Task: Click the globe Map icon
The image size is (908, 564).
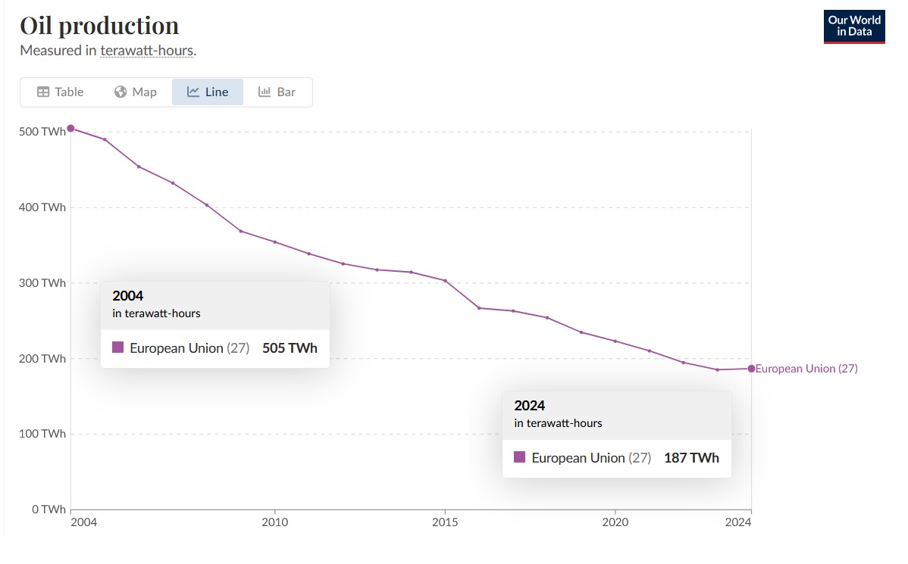Action: (121, 92)
